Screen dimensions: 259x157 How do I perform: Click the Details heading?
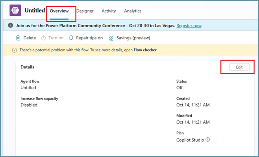(x=28, y=67)
